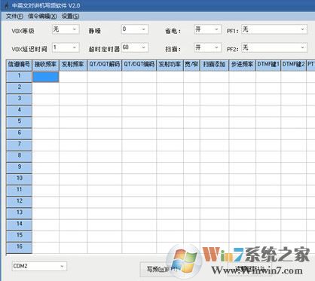The height and width of the screenshot is (281, 315).
Task: Expand the 扫描 scan dropdown
Action: [207, 47]
